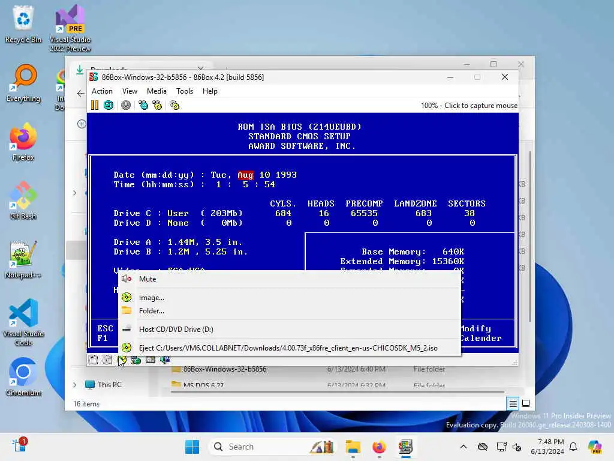Viewport: 614px width, 461px height.
Task: Send Ctrl+Alt+Esc via yellow toolbar icon
Action: tap(157, 105)
